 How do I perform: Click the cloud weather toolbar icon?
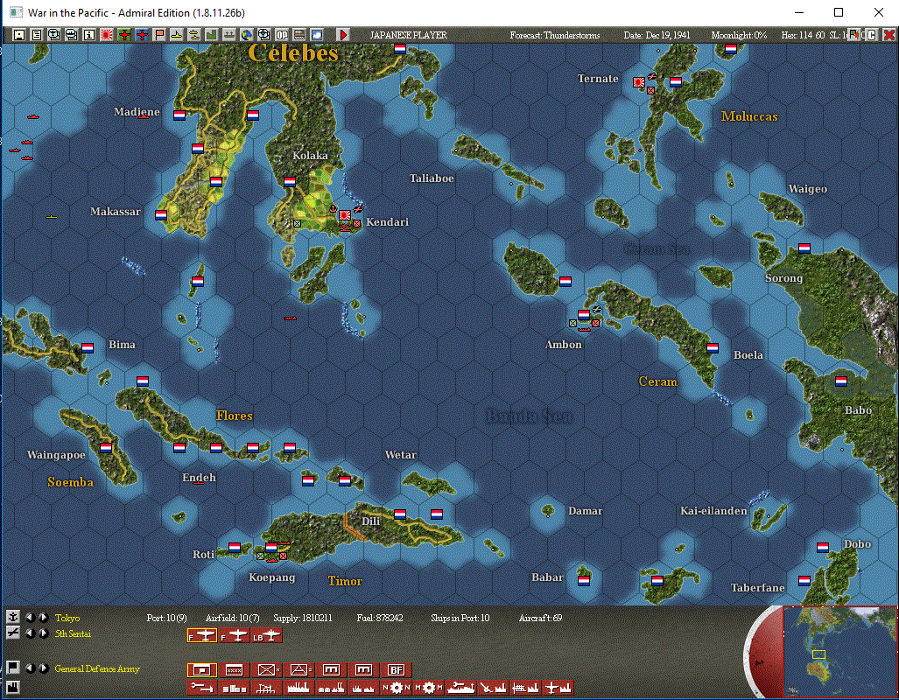click(x=317, y=35)
